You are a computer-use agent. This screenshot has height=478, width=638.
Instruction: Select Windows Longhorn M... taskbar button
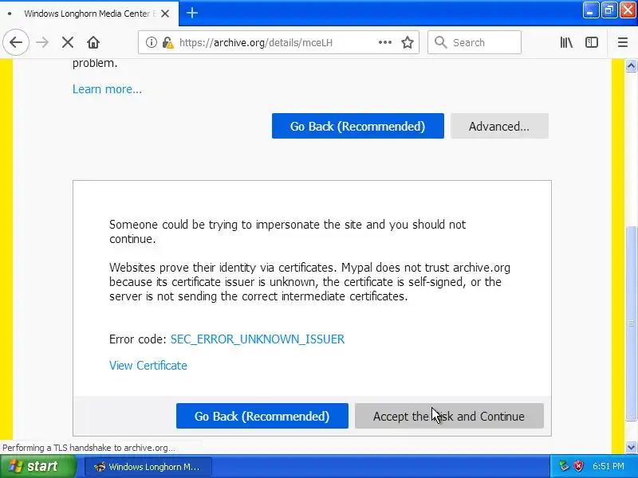pos(148,467)
